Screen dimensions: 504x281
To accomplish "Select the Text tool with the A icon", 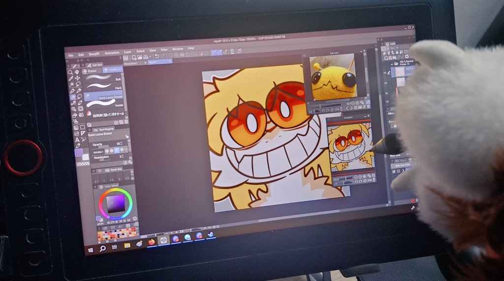I will click(x=77, y=140).
